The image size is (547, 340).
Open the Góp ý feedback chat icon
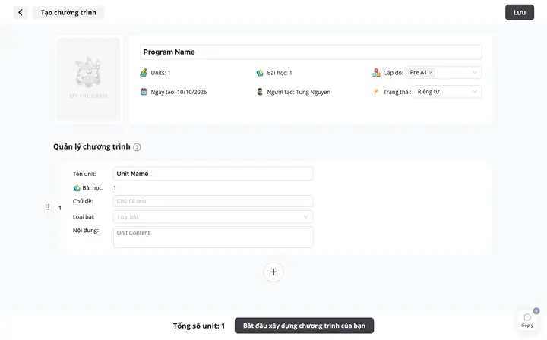[x=527, y=320]
